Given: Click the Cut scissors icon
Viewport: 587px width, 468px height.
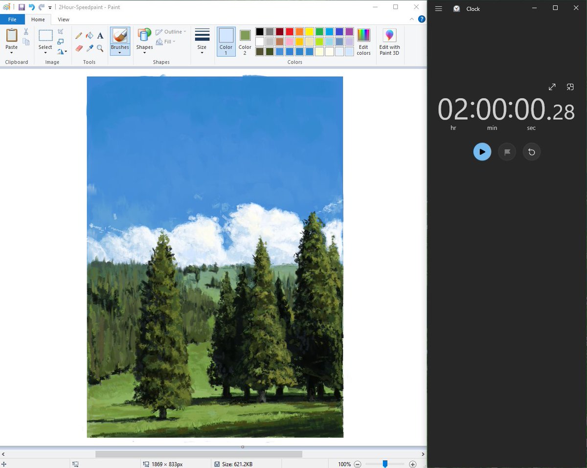Looking at the screenshot, I should click(26, 32).
